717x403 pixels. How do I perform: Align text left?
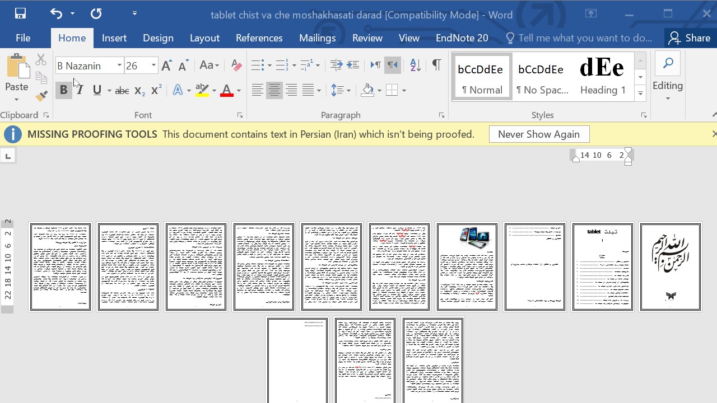(257, 90)
